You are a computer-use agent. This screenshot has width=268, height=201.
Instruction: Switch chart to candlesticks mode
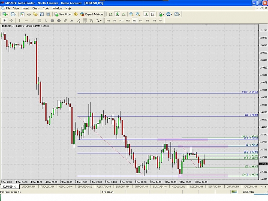pos(117,14)
